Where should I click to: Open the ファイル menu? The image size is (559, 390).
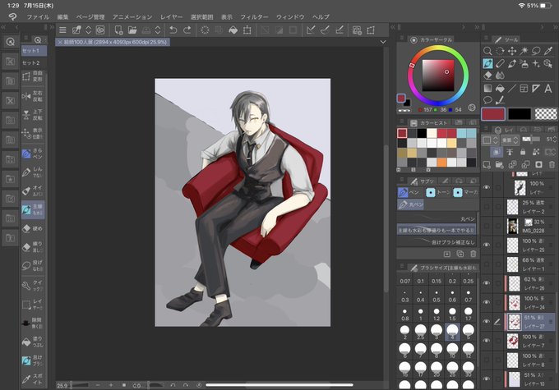click(38, 16)
